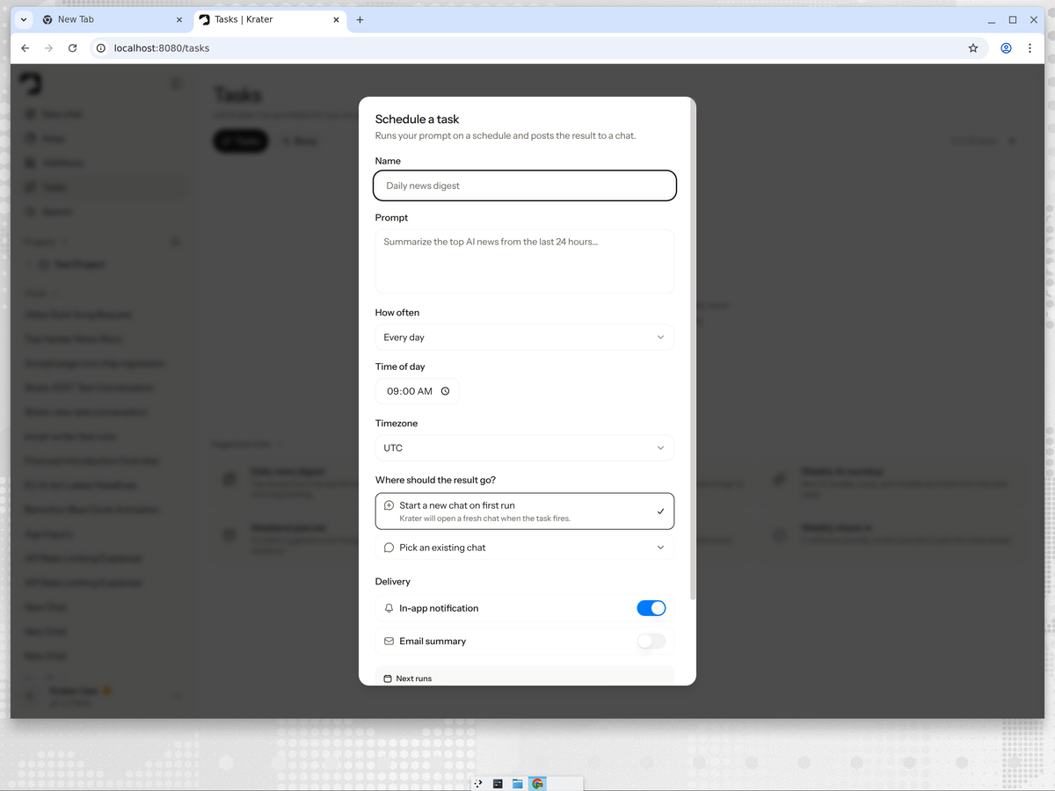Open the How often dropdown showing Every day
1055x791 pixels.
coord(525,337)
